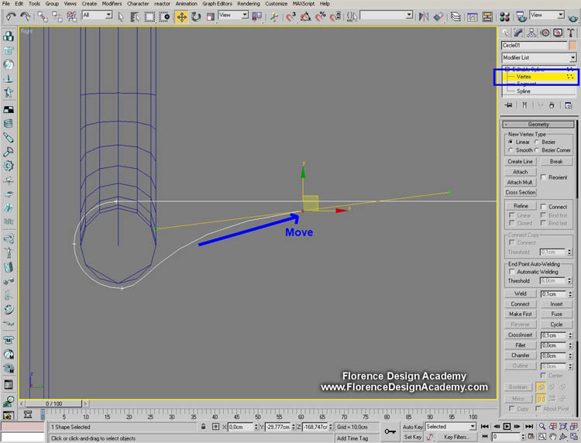This screenshot has width=581, height=443.
Task: Check Automatic Welding option
Action: (511, 272)
